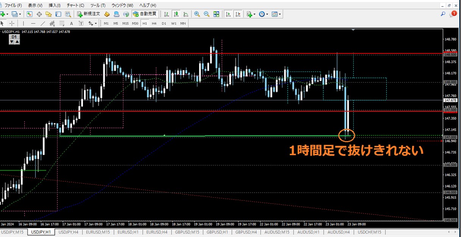Viewport: 462px width, 237px height.
Task: Select the M15 timeframe
Action: pos(125,23)
